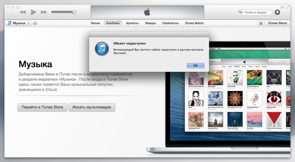Switch to the Песни tab
This screenshot has width=295, height=162.
click(x=95, y=23)
